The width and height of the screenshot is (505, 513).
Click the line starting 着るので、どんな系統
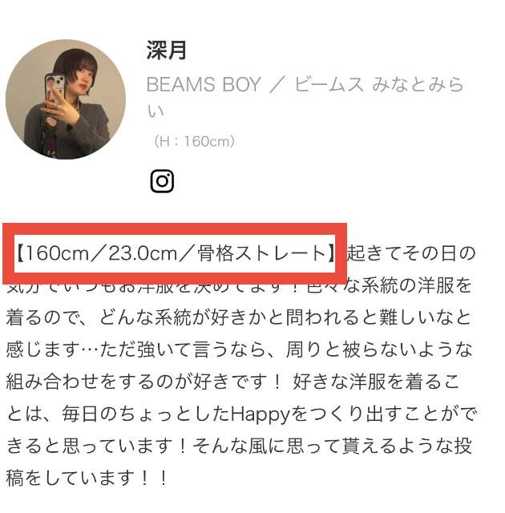tap(238, 317)
